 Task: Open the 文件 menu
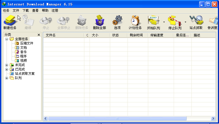pos(16,11)
